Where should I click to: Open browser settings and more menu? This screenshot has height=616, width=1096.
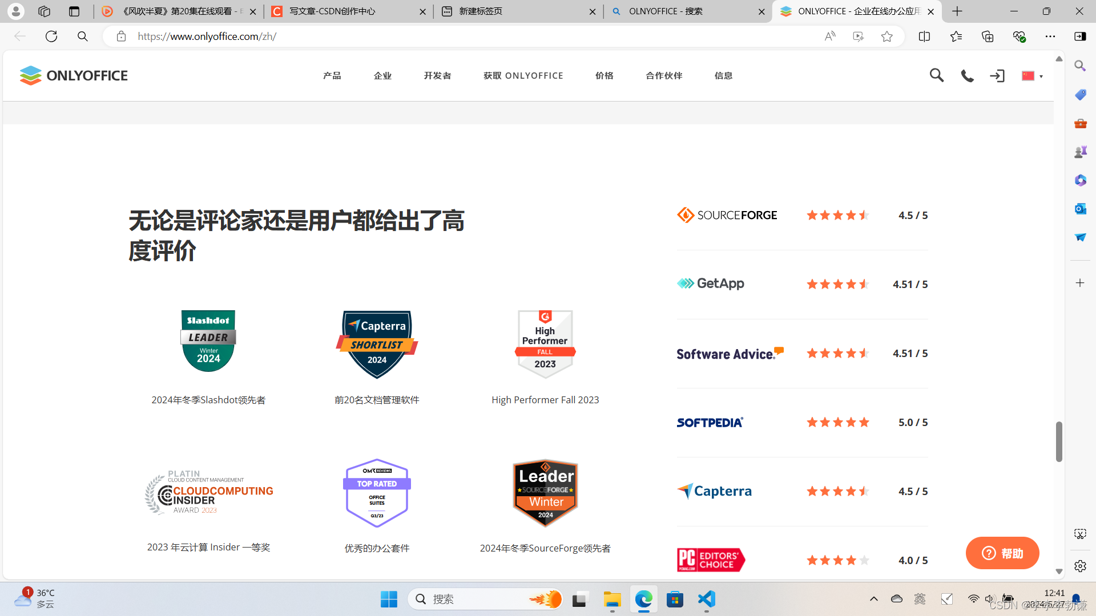click(1050, 37)
